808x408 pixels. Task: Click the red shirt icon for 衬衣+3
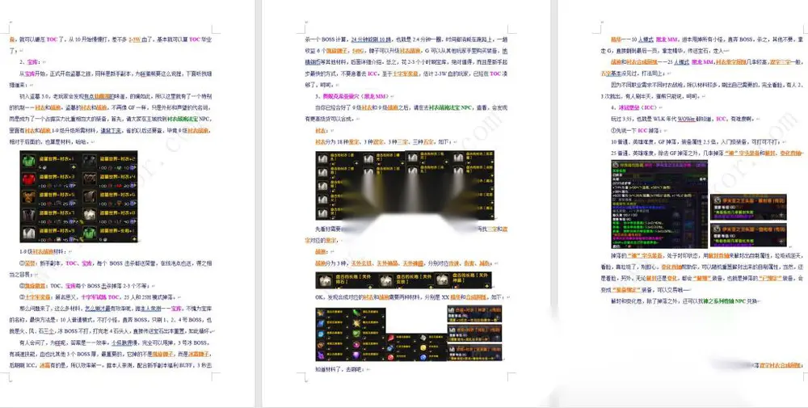coord(29,179)
